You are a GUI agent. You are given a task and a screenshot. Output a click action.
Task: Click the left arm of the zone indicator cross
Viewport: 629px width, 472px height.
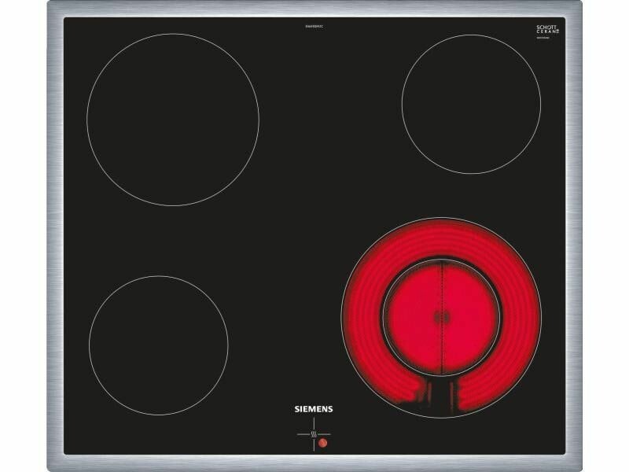point(303,433)
